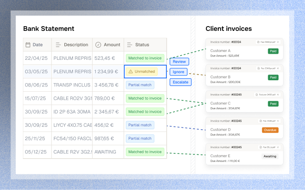Select the 25/11/25 date cell
The width and height of the screenshot is (305, 190).
click(x=37, y=138)
